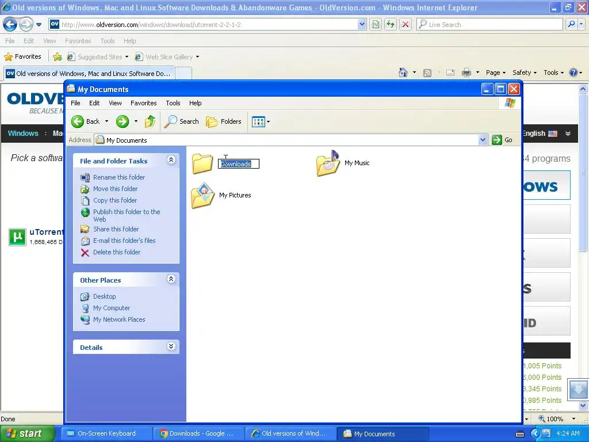Screen dimensions: 589x442
Task: Click the green Forward arrow in My Documents
Action: pos(123,121)
